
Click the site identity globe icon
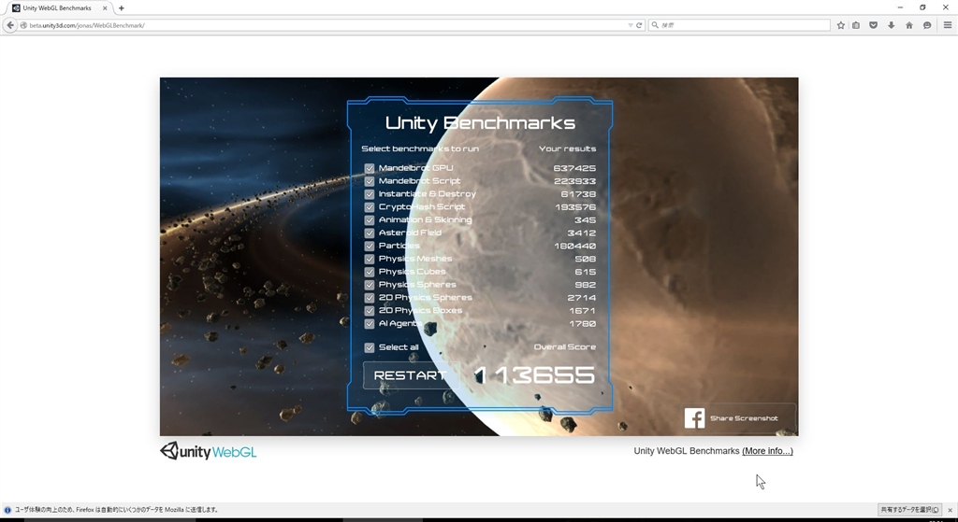point(23,25)
